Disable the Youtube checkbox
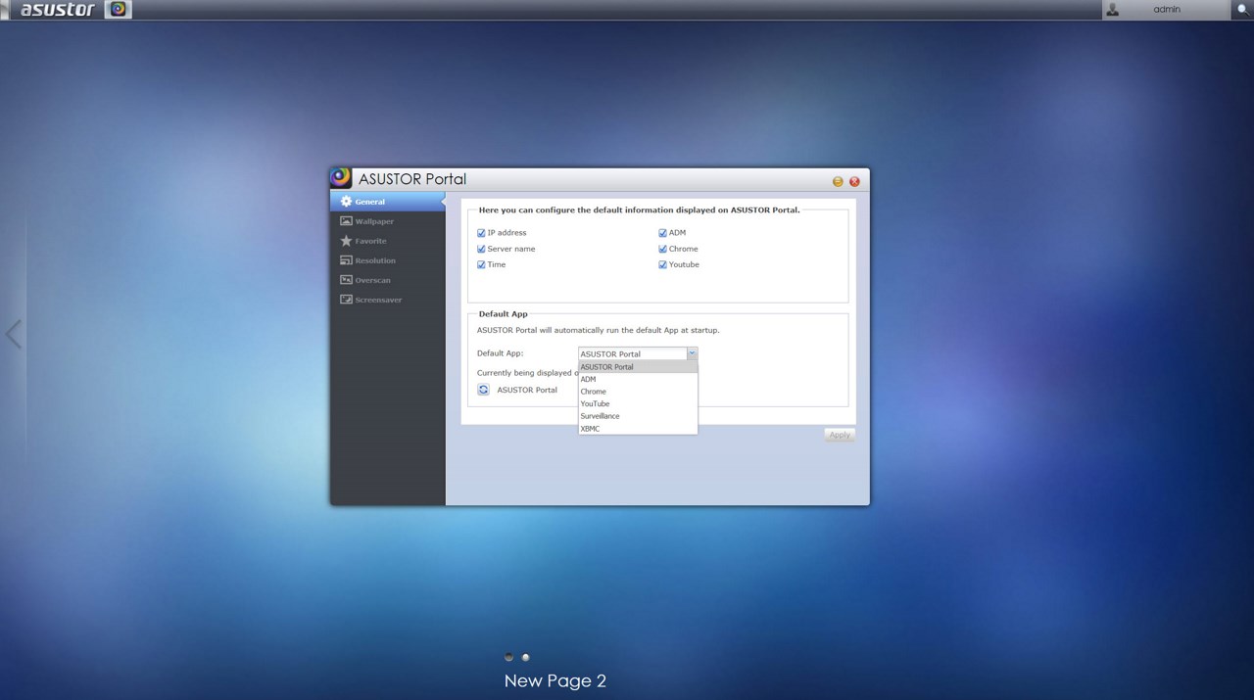 pyautogui.click(x=662, y=264)
